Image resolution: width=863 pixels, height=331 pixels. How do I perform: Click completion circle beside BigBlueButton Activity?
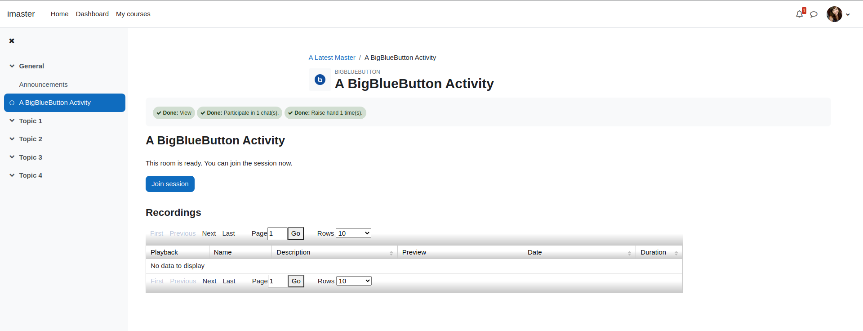pyautogui.click(x=12, y=103)
